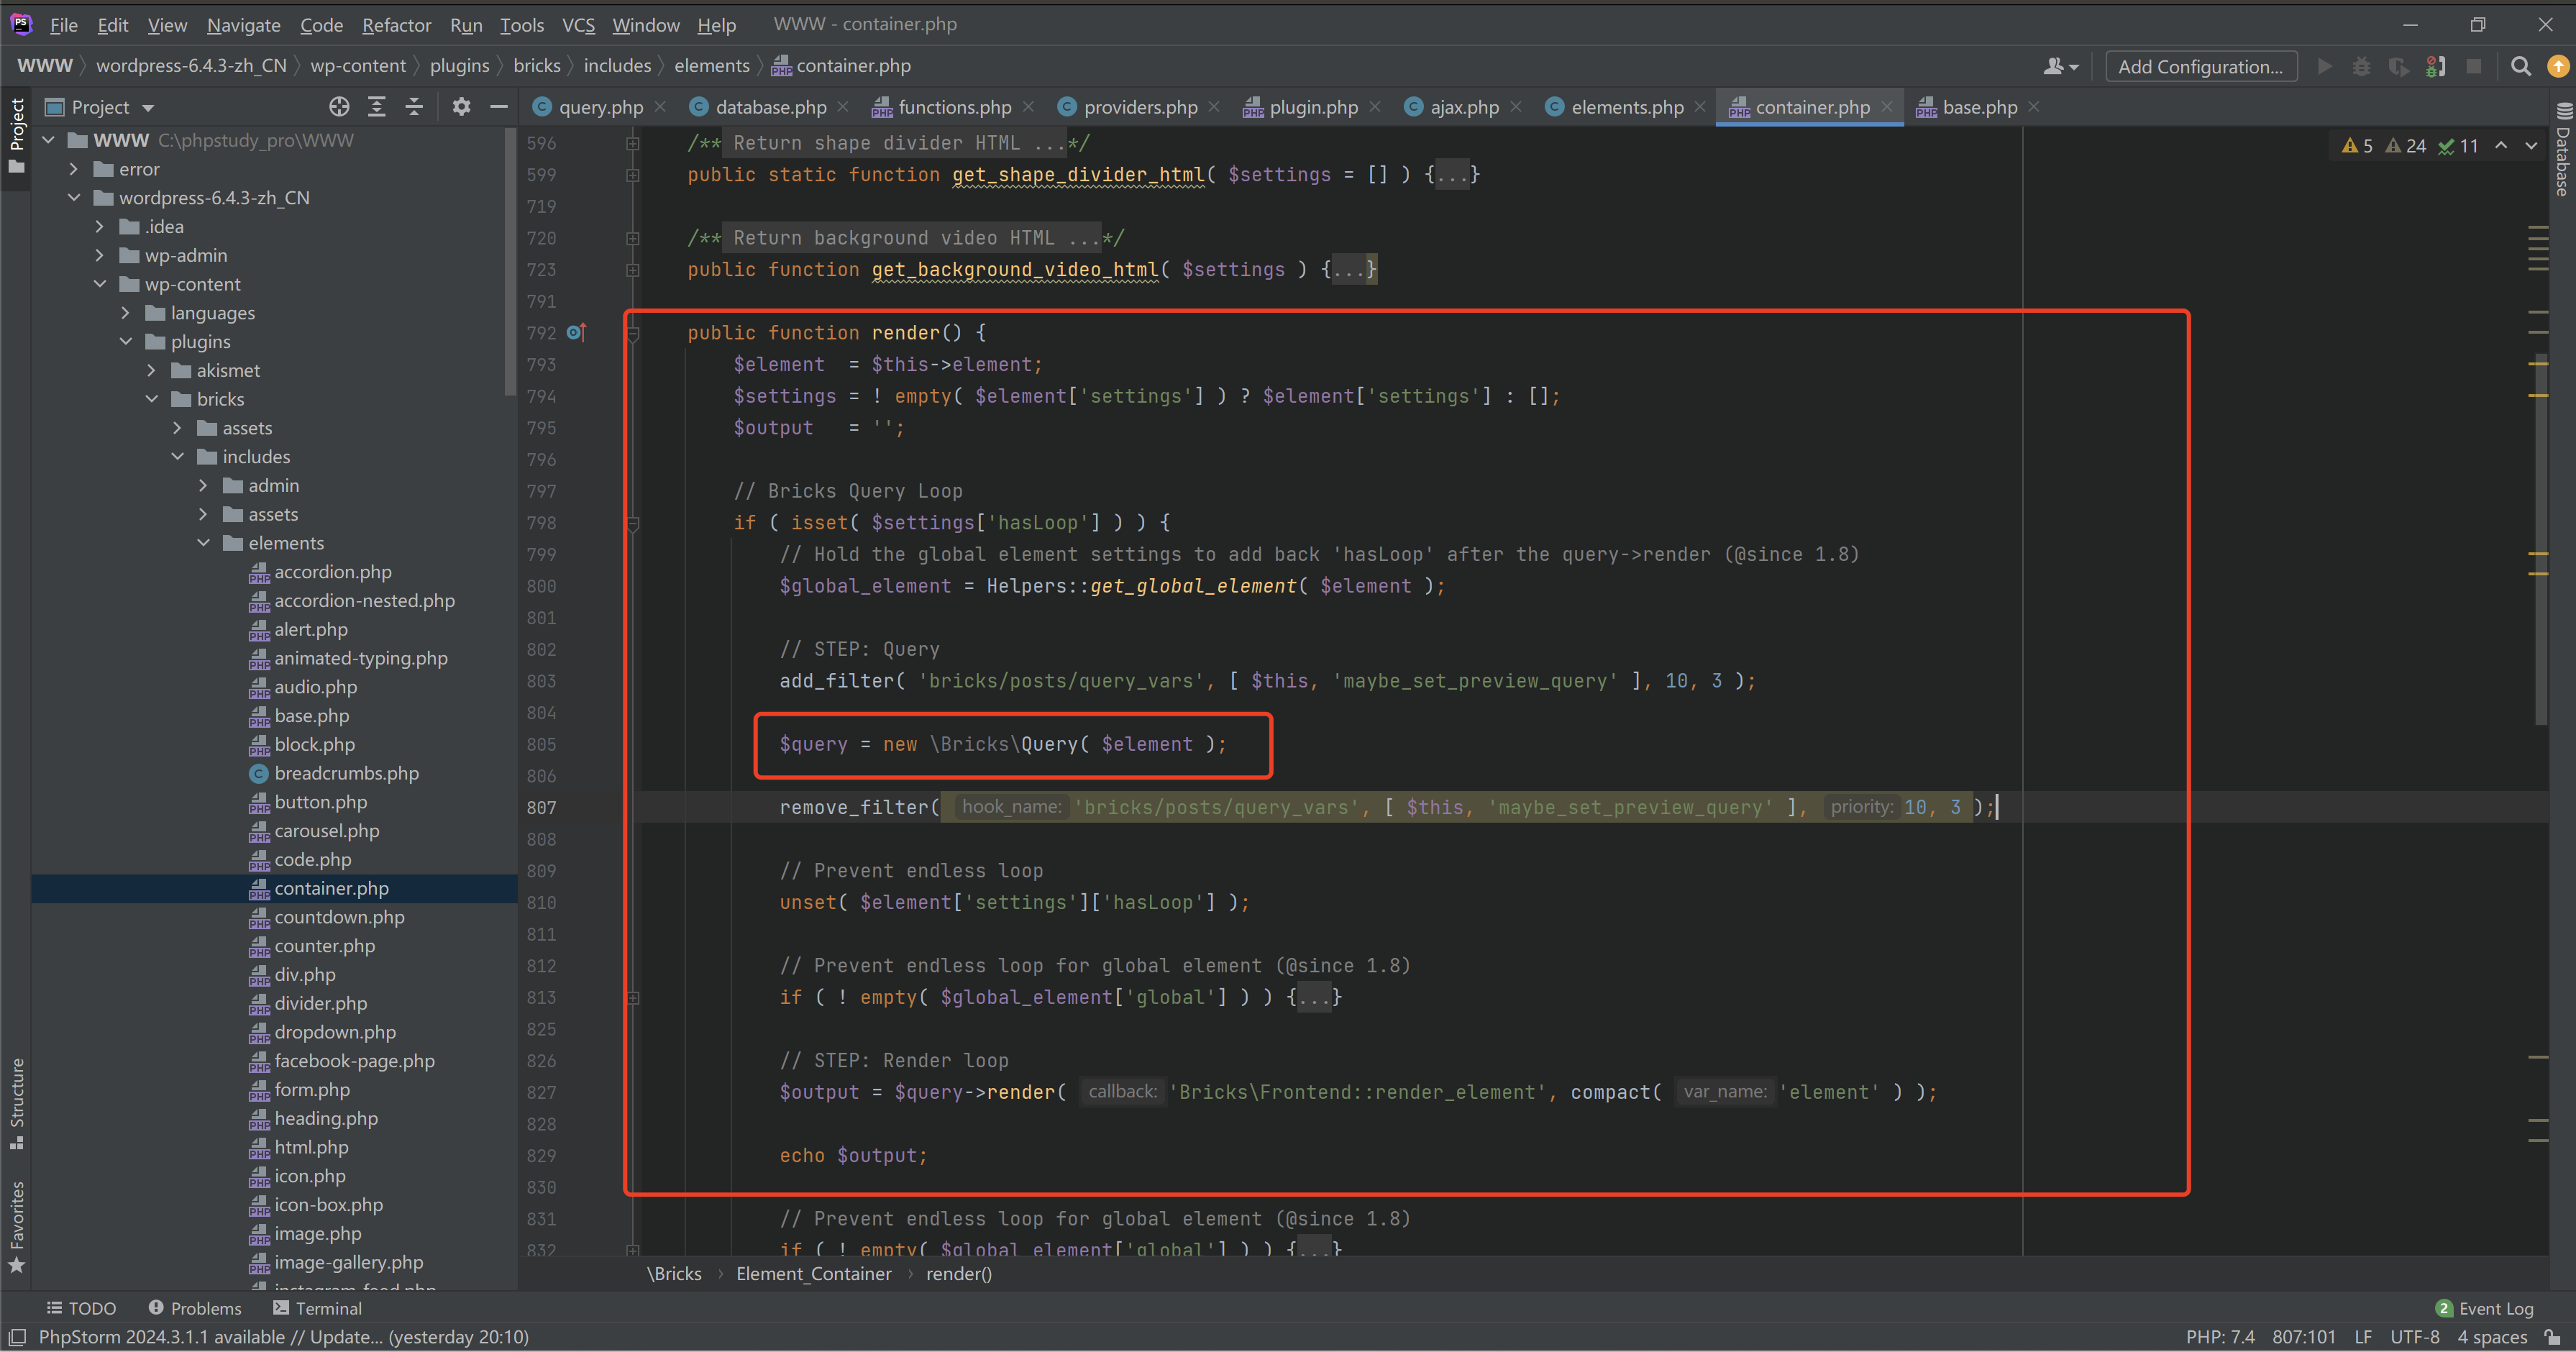
Task: Collapse the render() function fold marker
Action: click(633, 334)
